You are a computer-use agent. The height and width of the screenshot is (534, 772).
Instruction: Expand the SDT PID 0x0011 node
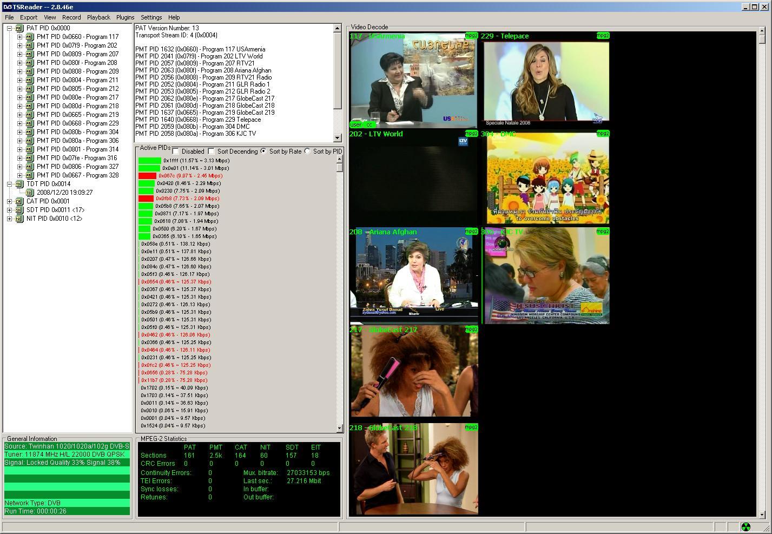pyautogui.click(x=9, y=210)
